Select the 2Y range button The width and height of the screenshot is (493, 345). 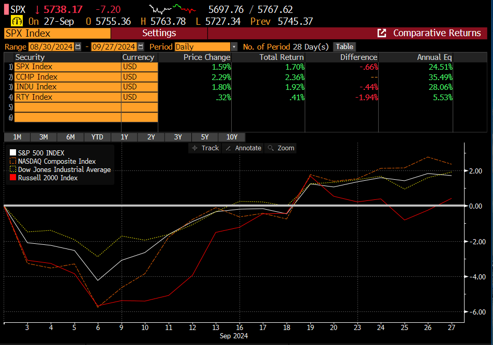[x=151, y=137]
